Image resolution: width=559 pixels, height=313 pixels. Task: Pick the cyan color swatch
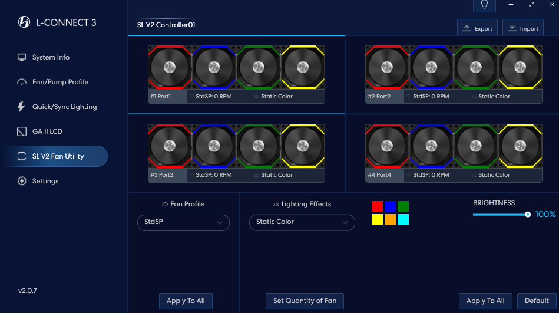(403, 219)
